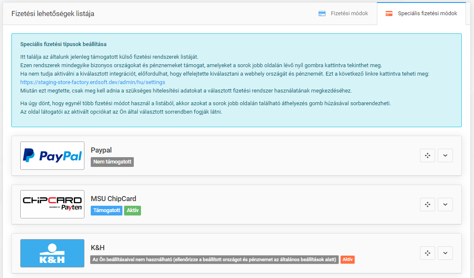Click the Nem támogatott badge under Paypal

pyautogui.click(x=112, y=162)
